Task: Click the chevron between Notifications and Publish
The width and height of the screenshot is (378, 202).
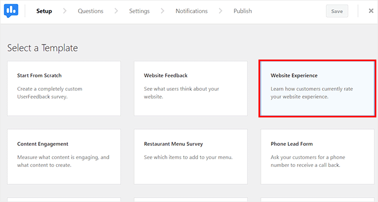Action: click(220, 11)
